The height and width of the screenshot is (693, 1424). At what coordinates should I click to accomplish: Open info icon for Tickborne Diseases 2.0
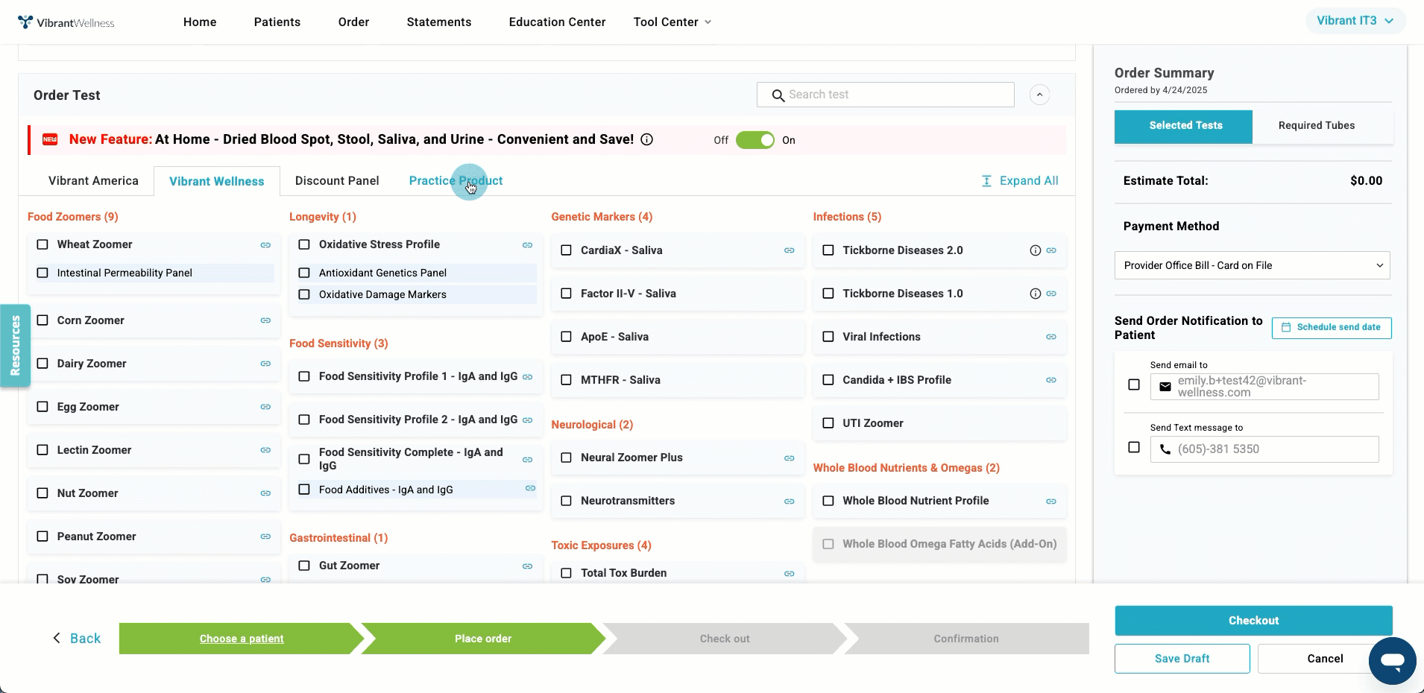(x=1035, y=251)
